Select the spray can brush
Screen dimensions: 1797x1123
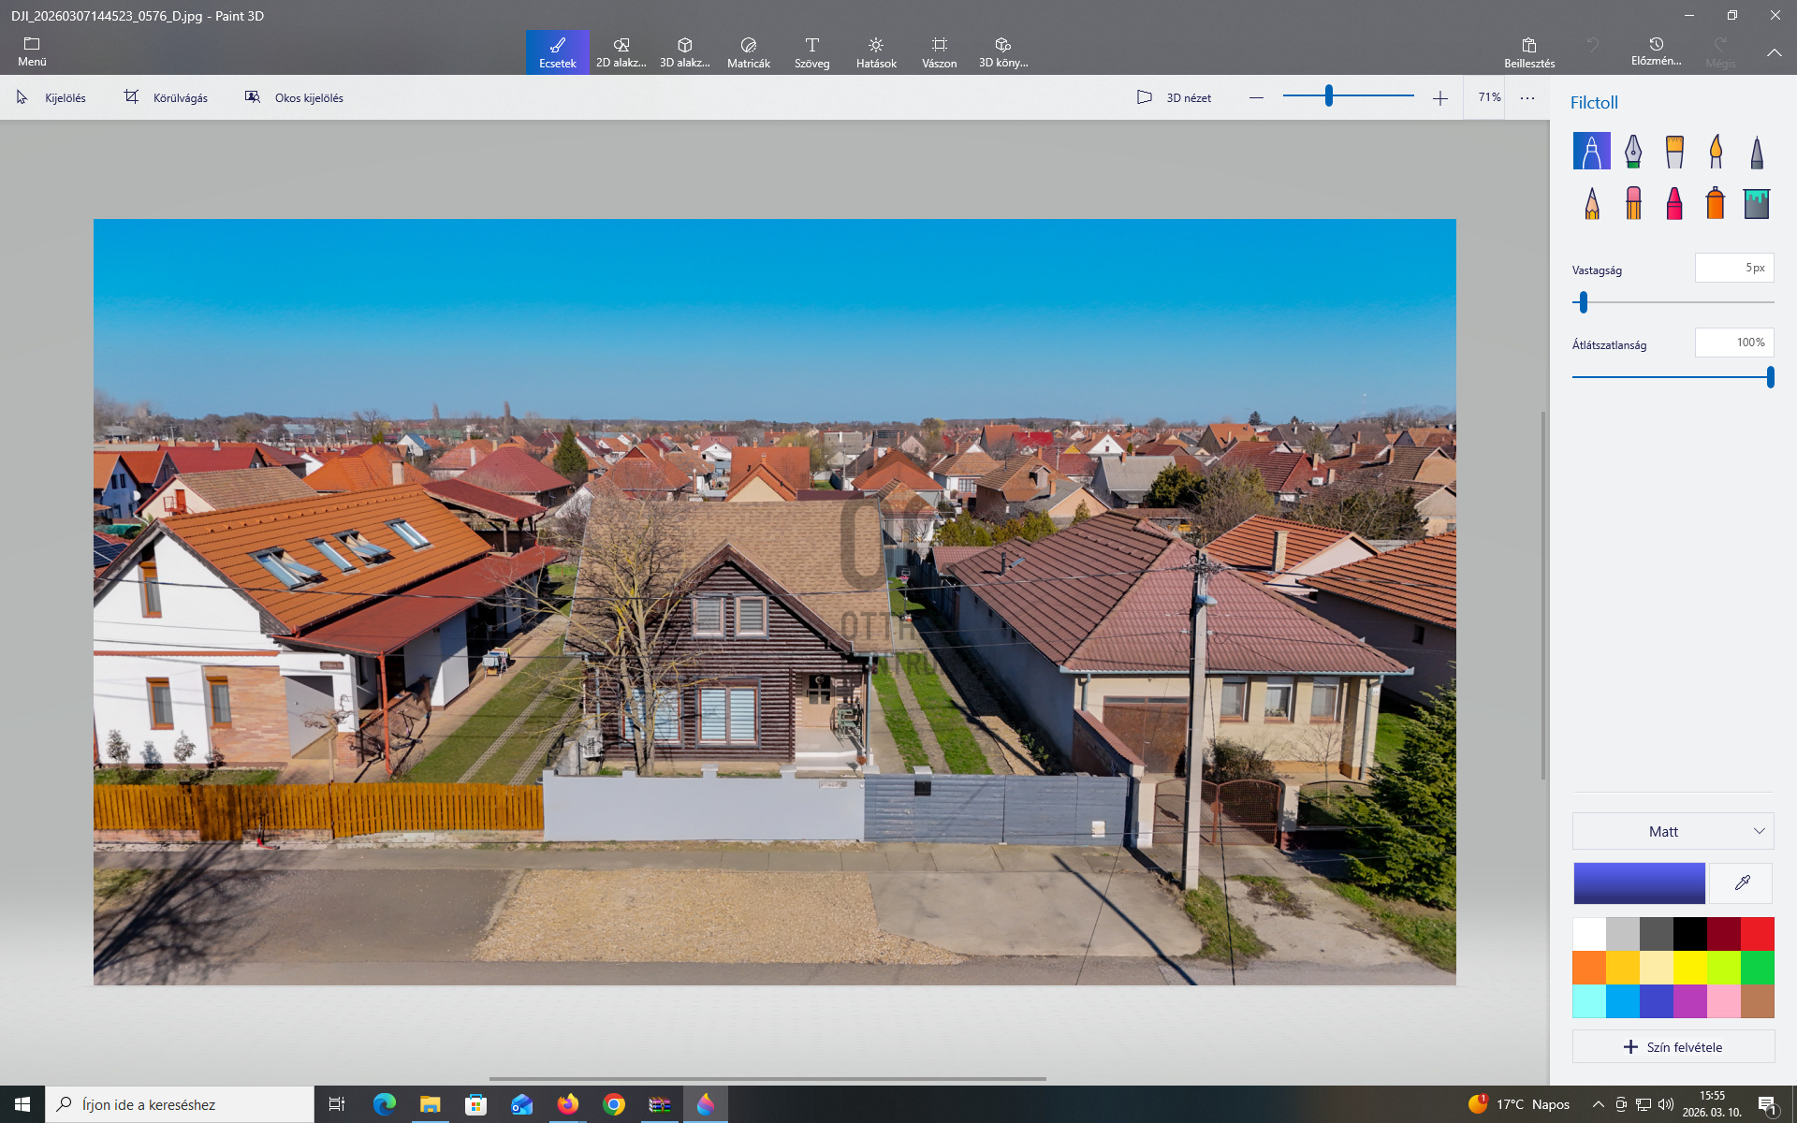coord(1716,203)
